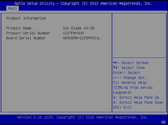Click the Product Information heading

[26, 18]
